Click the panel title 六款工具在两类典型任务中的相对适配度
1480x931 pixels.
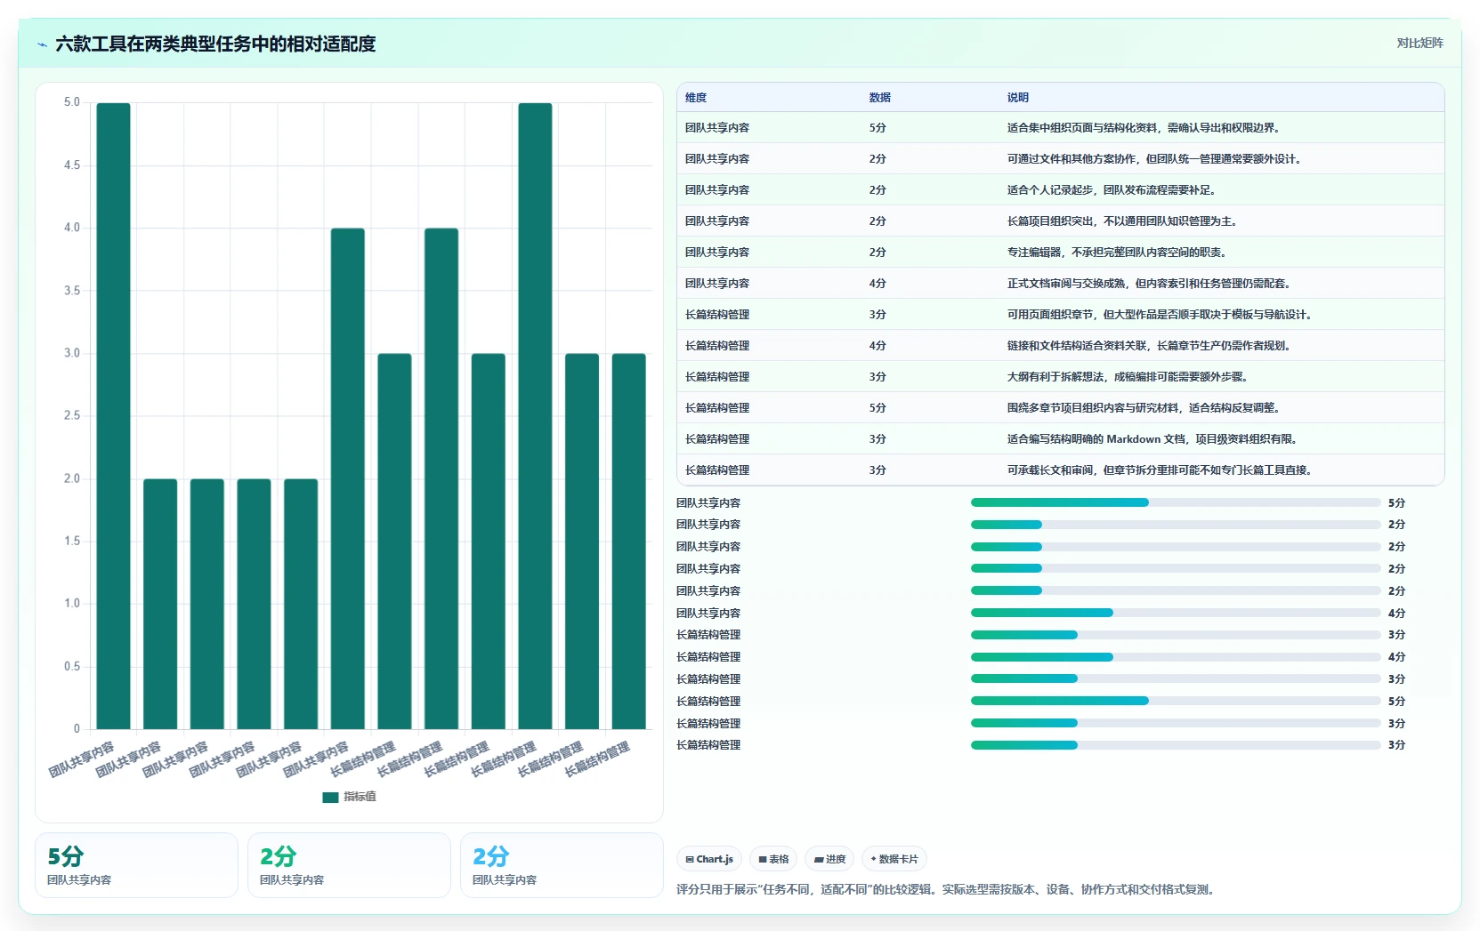[215, 44]
